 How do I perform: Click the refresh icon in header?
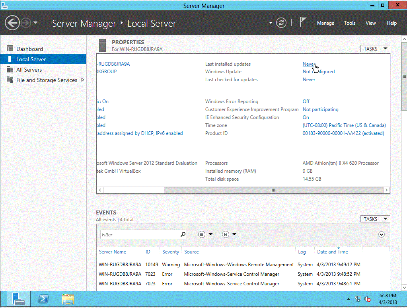[281, 23]
